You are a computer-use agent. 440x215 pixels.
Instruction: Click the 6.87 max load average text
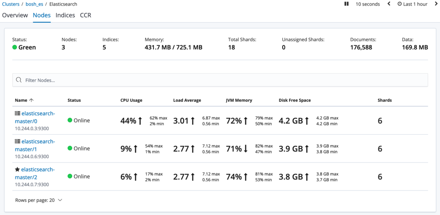(x=211, y=118)
